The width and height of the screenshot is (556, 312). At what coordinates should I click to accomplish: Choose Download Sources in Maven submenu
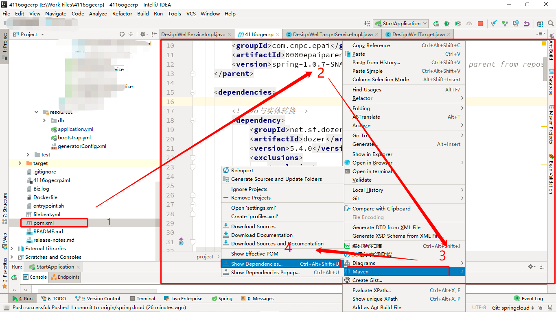click(282, 226)
